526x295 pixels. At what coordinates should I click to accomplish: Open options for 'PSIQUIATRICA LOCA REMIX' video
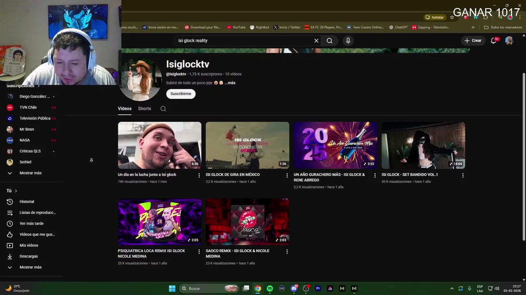[199, 252]
